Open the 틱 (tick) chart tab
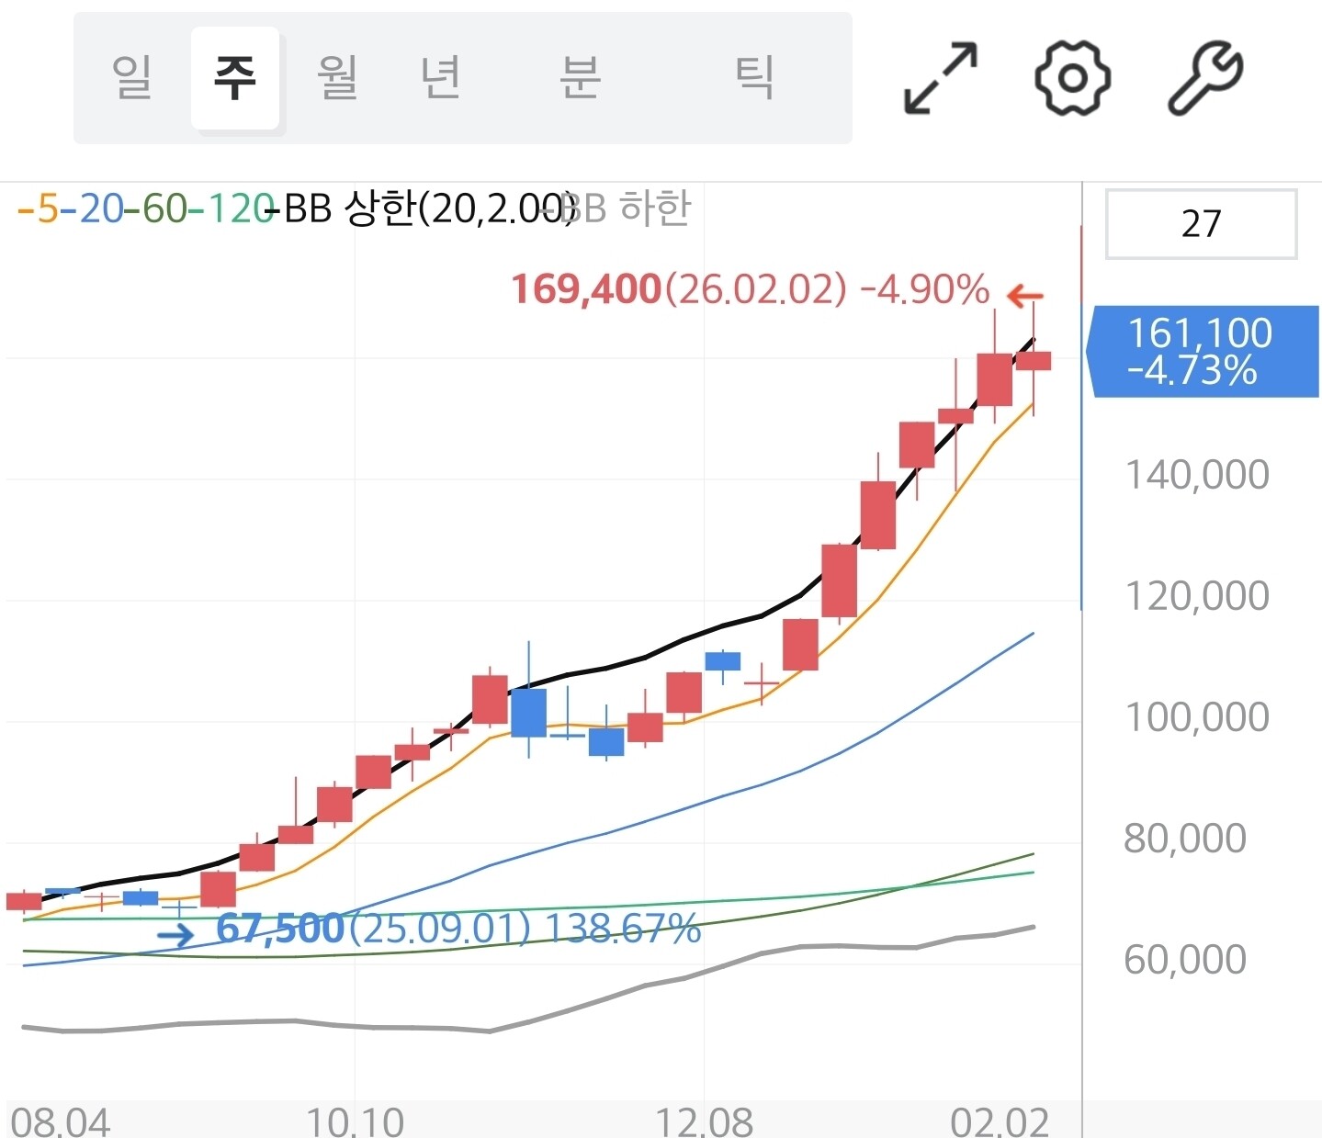This screenshot has width=1322, height=1138. (x=754, y=77)
